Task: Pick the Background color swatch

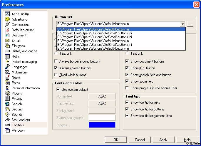Action: pyautogui.click(x=102, y=111)
